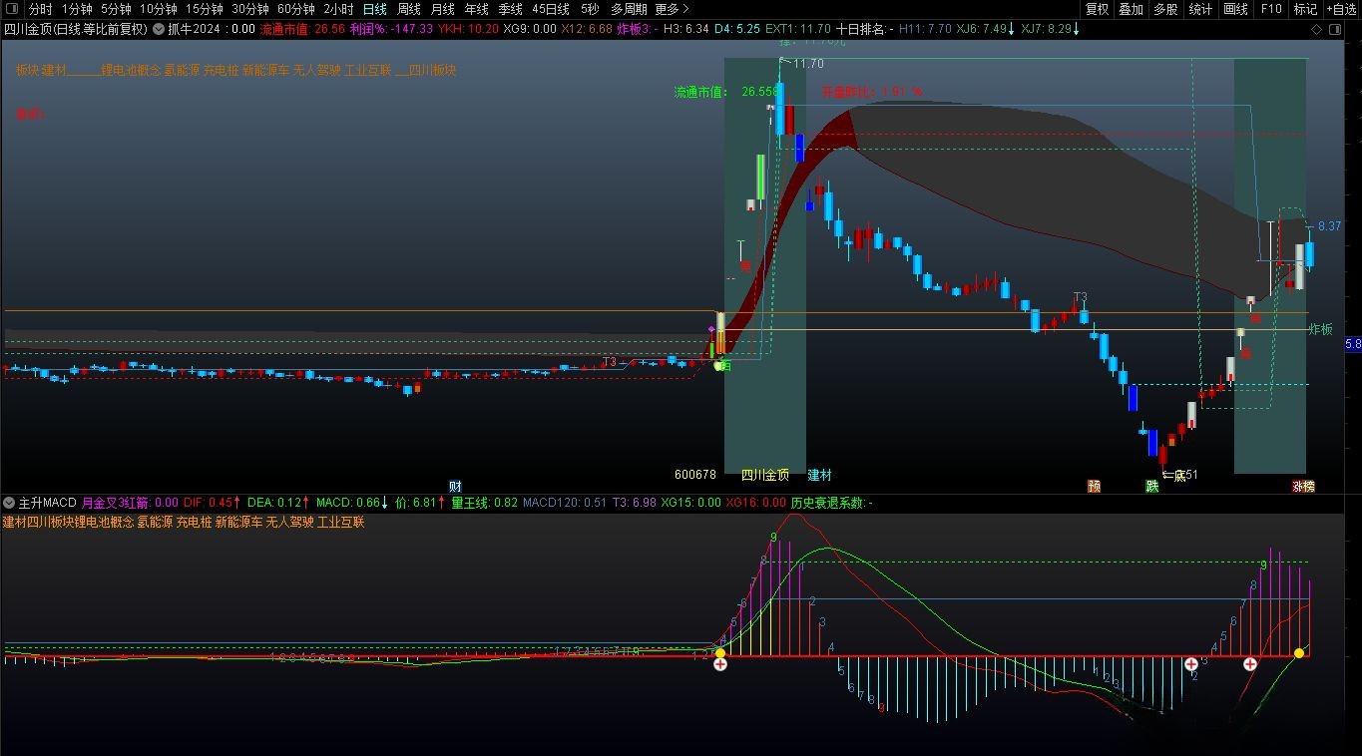Toggle the left sidebar panel icon
Screen dimensions: 1362x756
point(12,9)
